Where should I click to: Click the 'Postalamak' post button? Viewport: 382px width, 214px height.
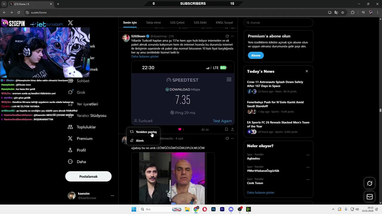pyautogui.click(x=88, y=177)
